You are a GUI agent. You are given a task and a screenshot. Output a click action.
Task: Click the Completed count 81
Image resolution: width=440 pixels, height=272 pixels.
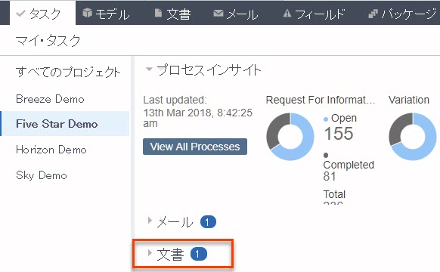330,176
